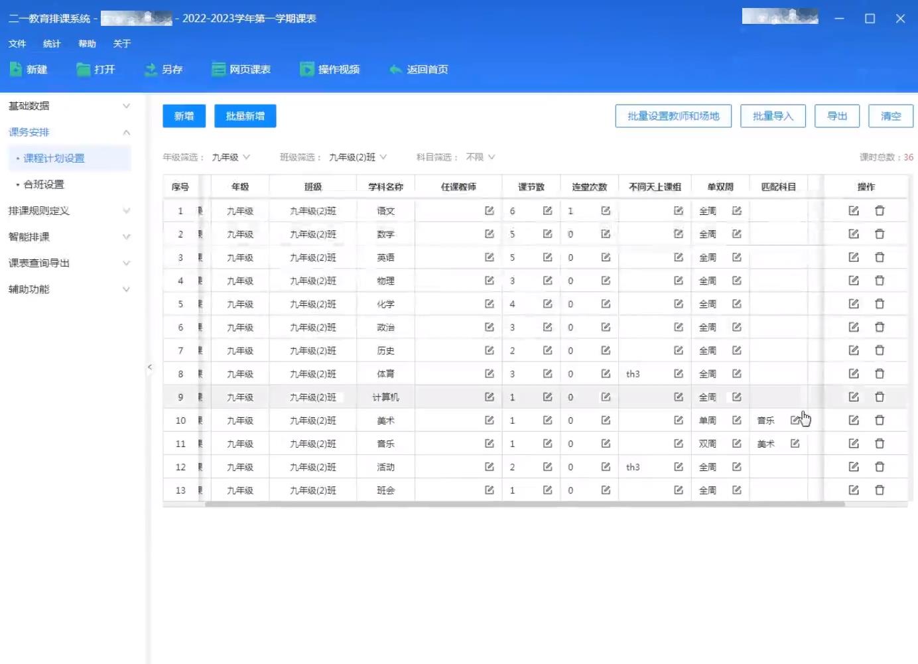Edit the lesson count for the 数学 row
Image resolution: width=918 pixels, height=664 pixels.
[x=547, y=234]
